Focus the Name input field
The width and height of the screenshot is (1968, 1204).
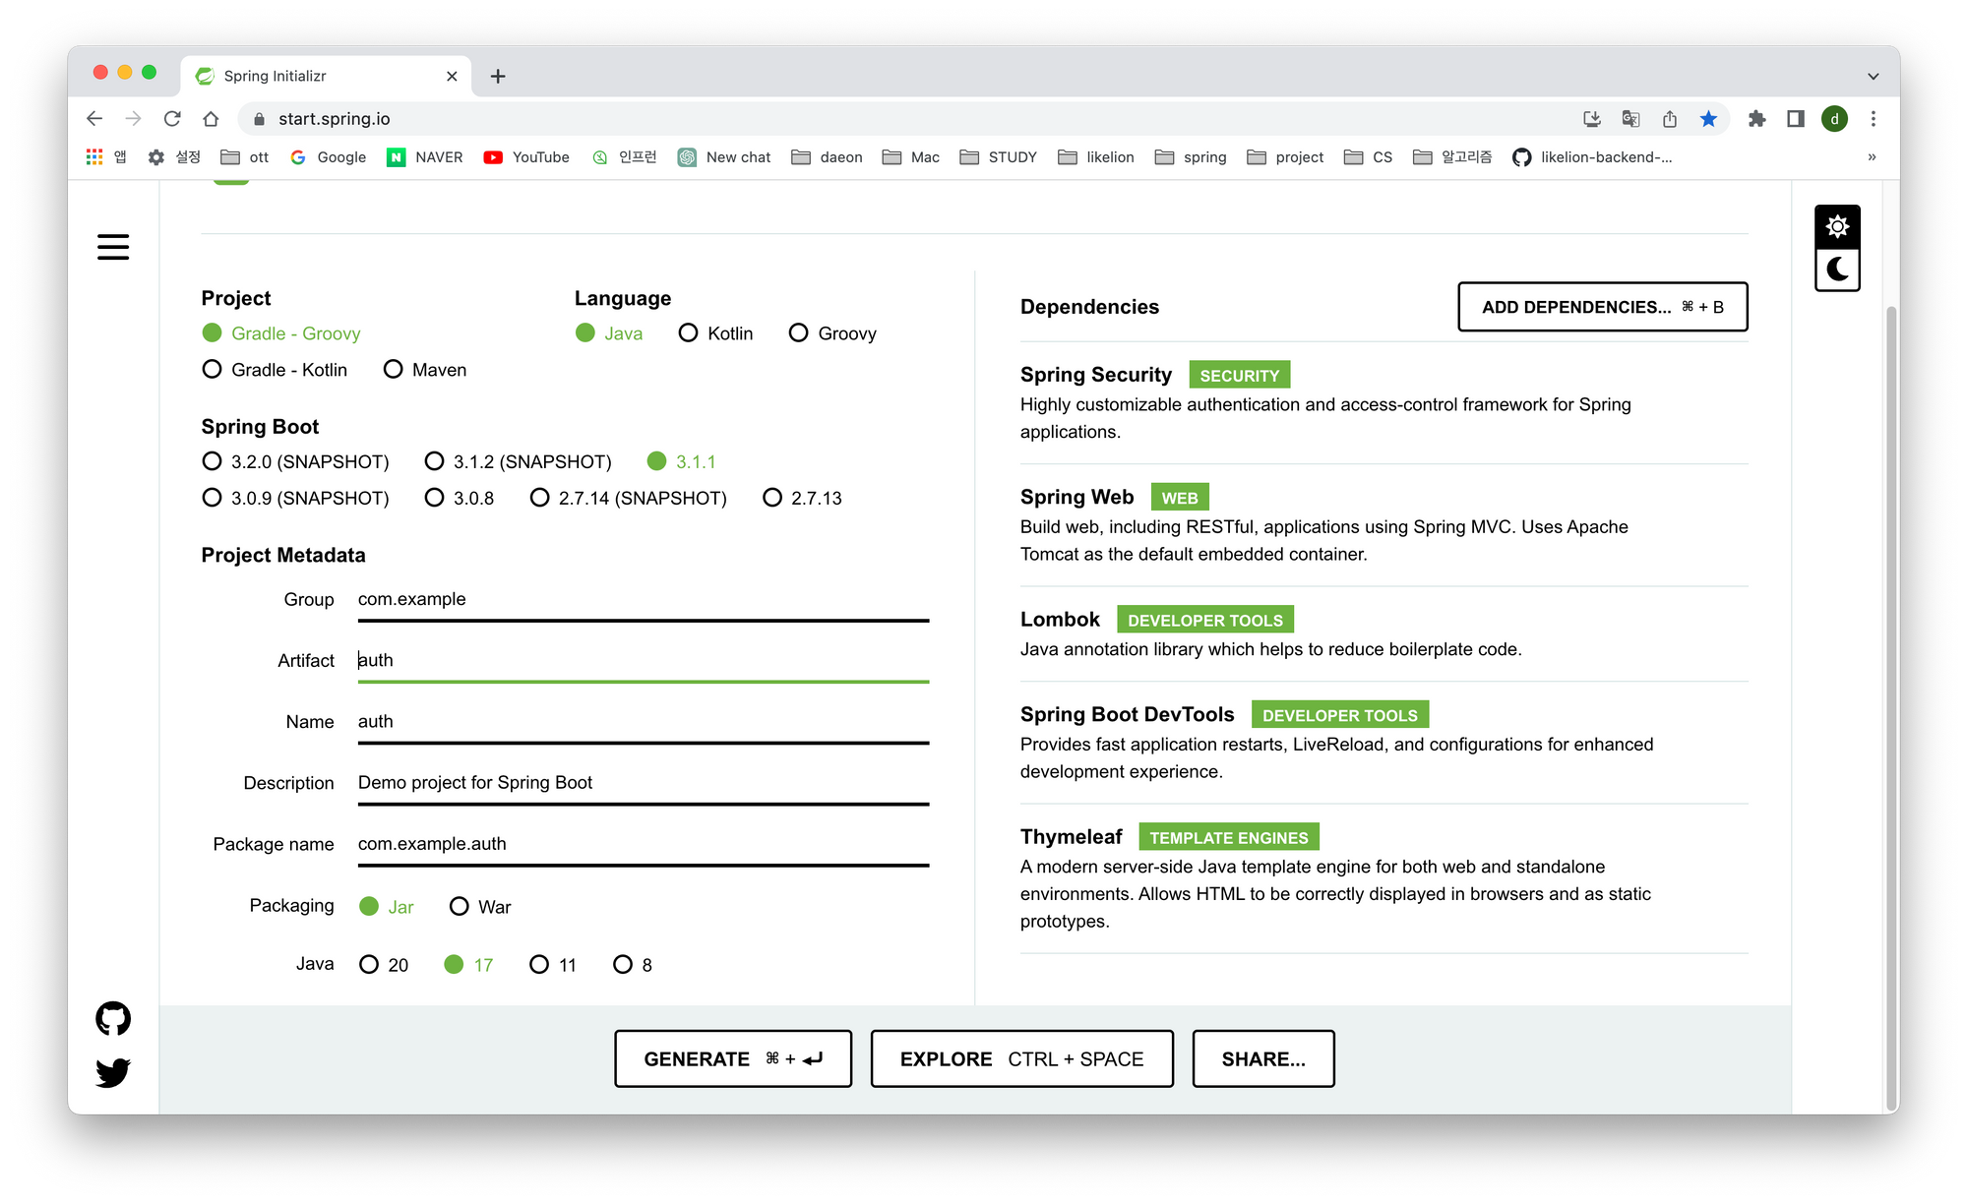click(644, 722)
